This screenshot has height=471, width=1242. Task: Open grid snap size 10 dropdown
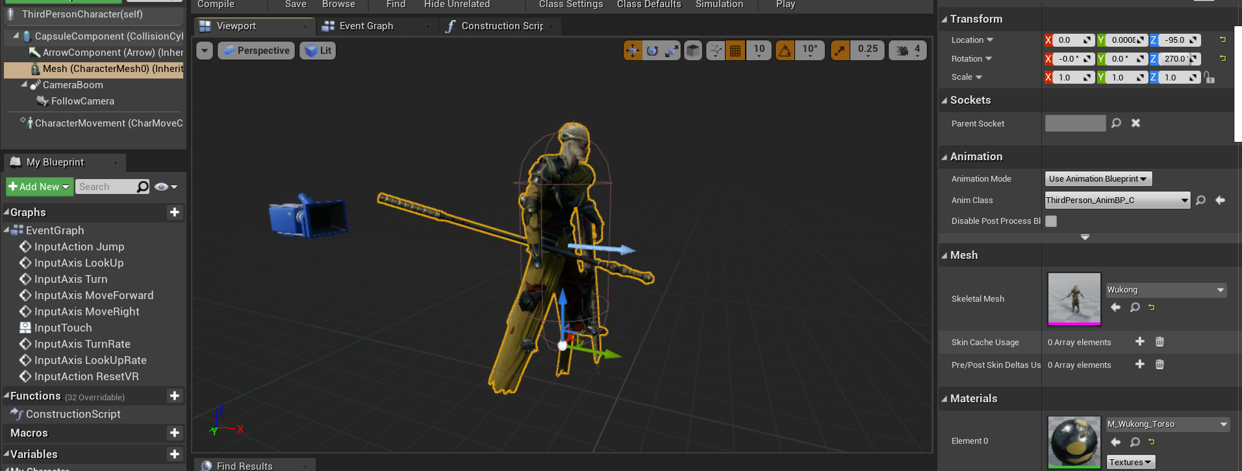point(759,51)
